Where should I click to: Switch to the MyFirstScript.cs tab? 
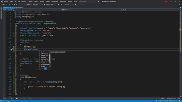pos(19,8)
